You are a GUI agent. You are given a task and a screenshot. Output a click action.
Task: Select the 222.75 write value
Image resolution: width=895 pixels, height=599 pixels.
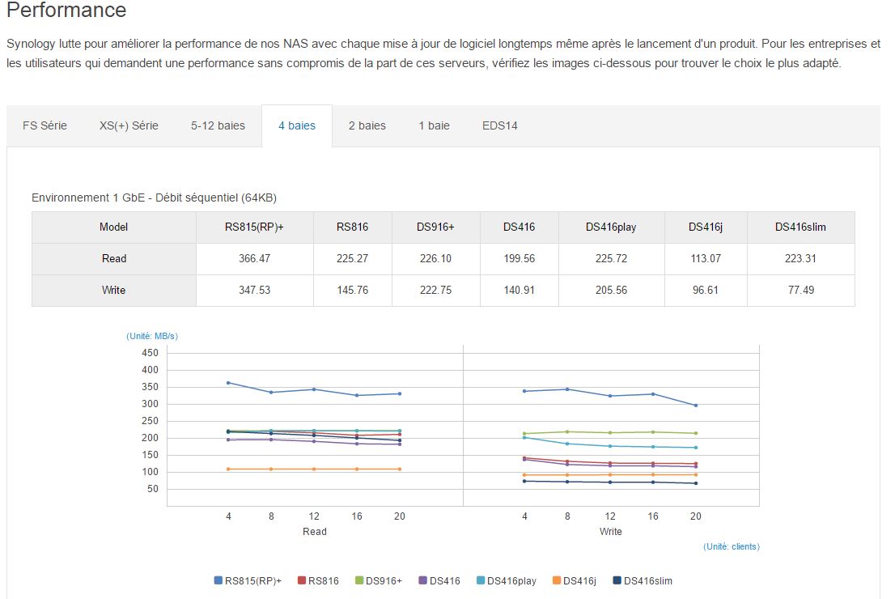pyautogui.click(x=435, y=290)
